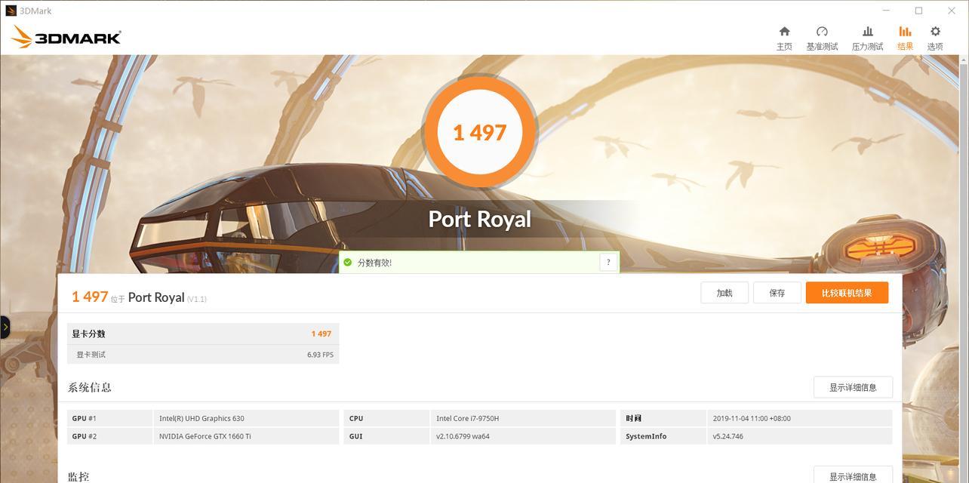Click the v2.10.6799 wa64 GUI version
The width and height of the screenshot is (969, 483).
(x=523, y=436)
